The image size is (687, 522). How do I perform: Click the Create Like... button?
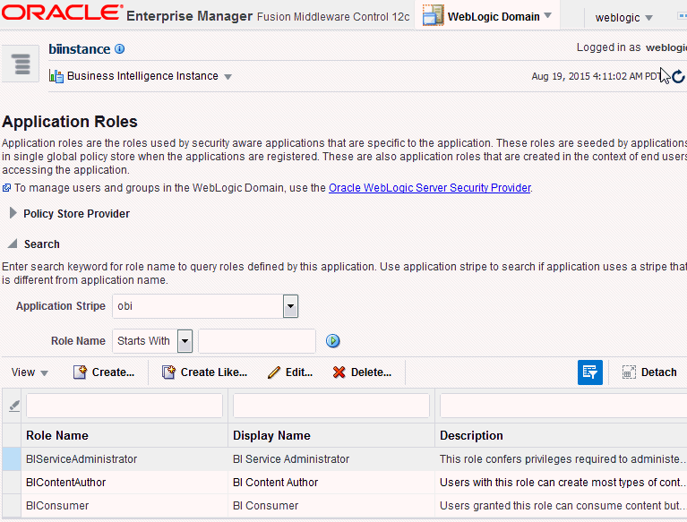point(204,372)
